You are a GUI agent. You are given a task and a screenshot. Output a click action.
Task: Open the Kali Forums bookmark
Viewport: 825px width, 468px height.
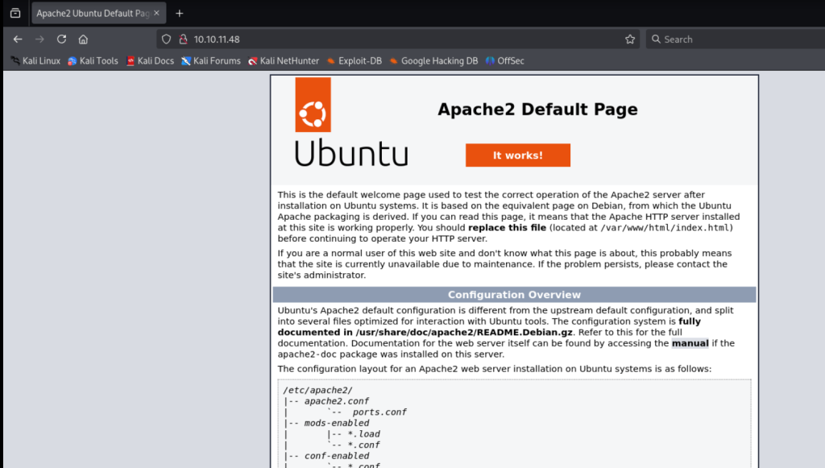click(211, 61)
